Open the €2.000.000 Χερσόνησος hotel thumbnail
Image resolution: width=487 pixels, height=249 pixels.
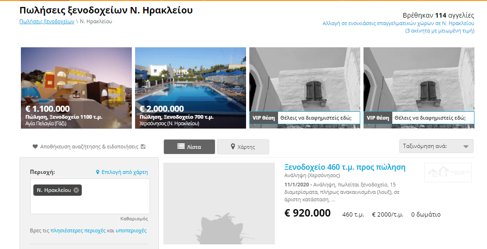190,88
